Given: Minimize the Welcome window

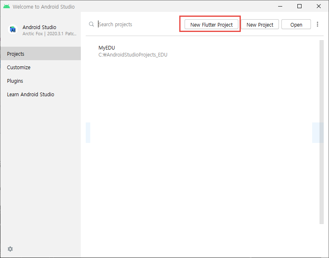Looking at the screenshot, I should pos(280,6).
